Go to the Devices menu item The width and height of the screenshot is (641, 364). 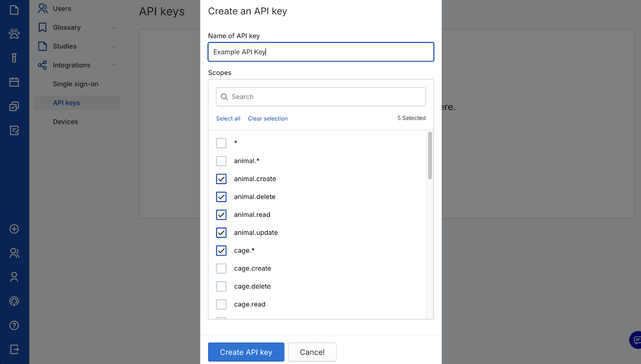point(65,122)
